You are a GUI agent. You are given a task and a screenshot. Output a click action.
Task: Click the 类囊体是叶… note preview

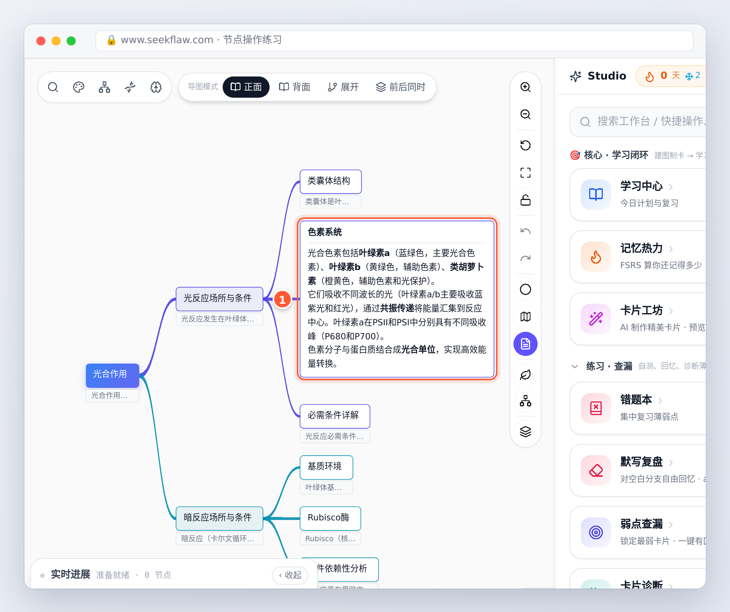tap(331, 201)
